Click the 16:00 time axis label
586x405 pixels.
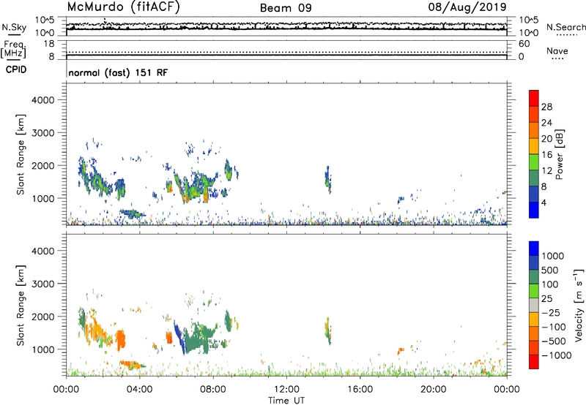(360, 390)
